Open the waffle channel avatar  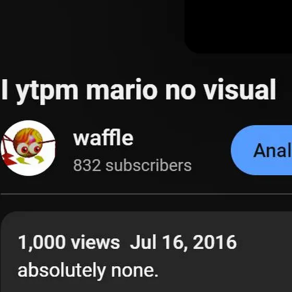[x=28, y=148]
